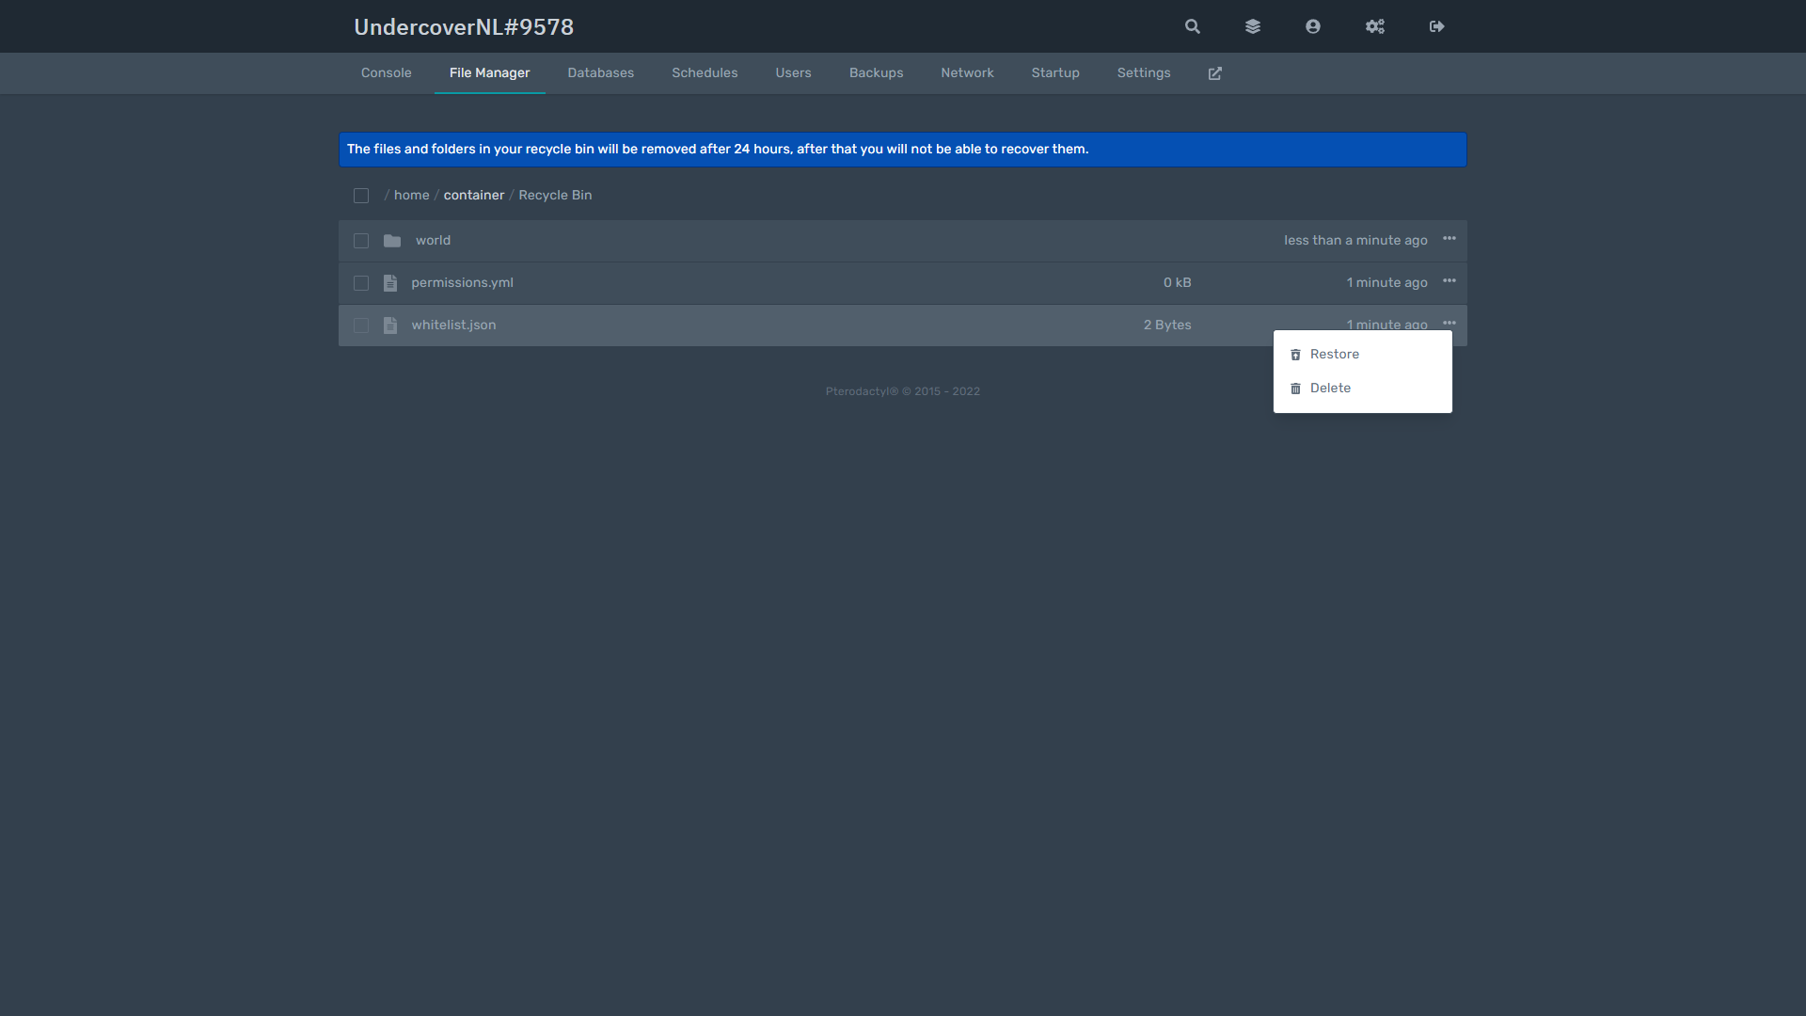Click the '2 Bytes' size of whitelist.json
The width and height of the screenshot is (1806, 1016).
coord(1167,325)
